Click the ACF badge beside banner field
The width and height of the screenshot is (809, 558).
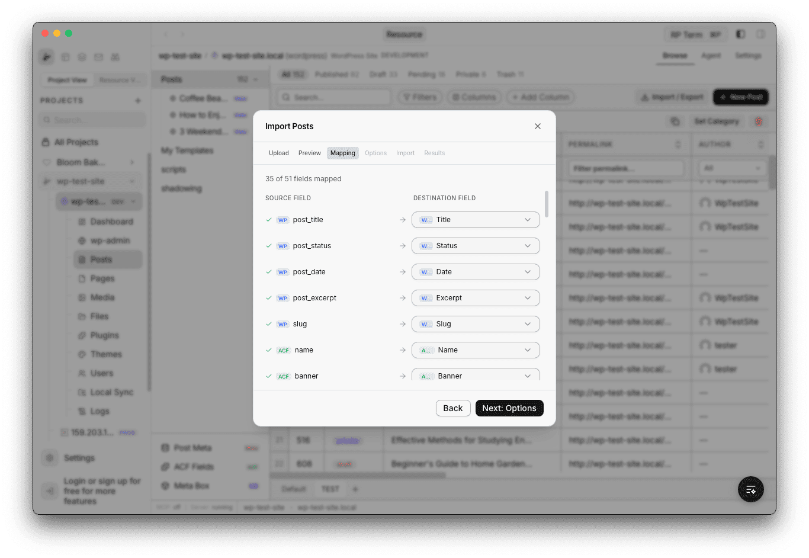(x=284, y=377)
